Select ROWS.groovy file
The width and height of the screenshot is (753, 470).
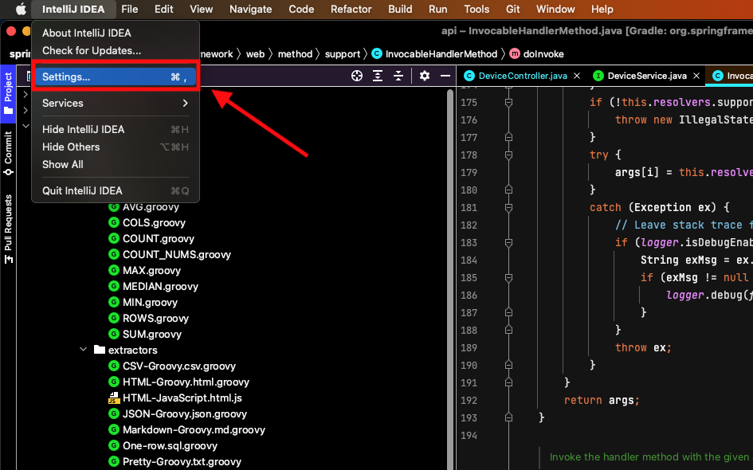(x=155, y=319)
